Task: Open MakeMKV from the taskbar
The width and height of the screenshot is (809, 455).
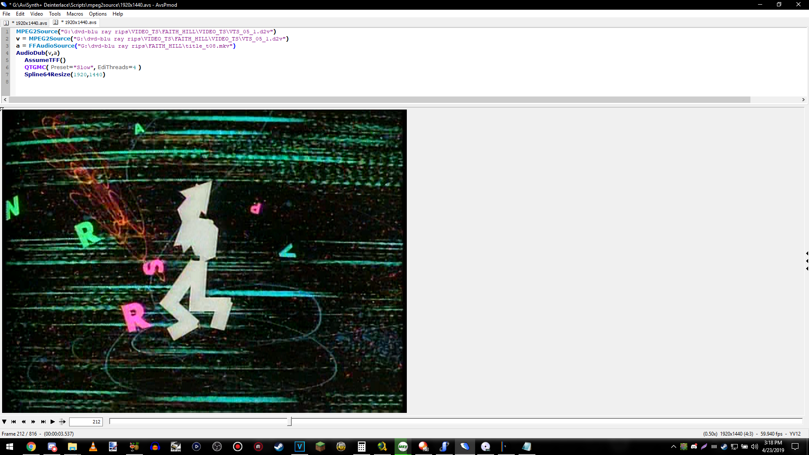Action: (403, 447)
